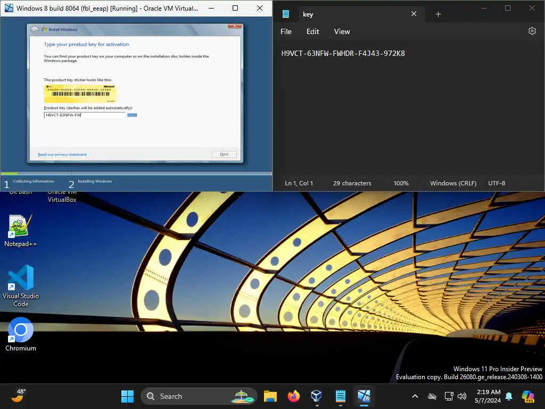Viewport: 545px width, 409px height.
Task: Switch to the Windows 8 VM taskbar icon
Action: coord(364,396)
